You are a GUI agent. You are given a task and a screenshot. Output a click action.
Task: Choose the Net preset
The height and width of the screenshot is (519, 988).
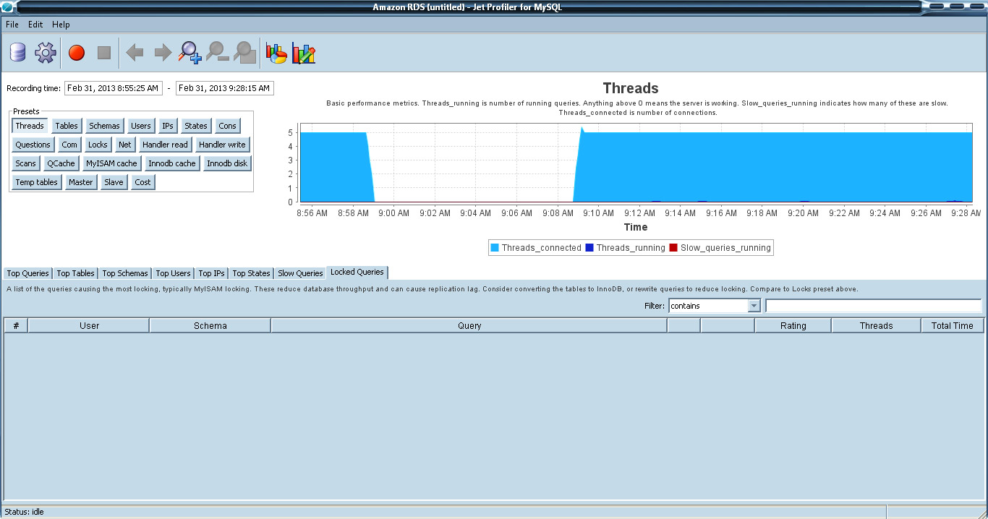coord(125,145)
